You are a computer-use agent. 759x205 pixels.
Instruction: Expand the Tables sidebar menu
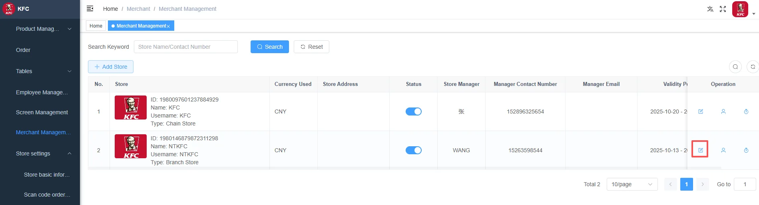(40, 71)
